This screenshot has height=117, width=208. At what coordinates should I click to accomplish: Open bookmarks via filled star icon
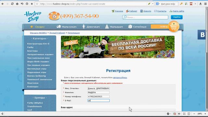click(32, 4)
